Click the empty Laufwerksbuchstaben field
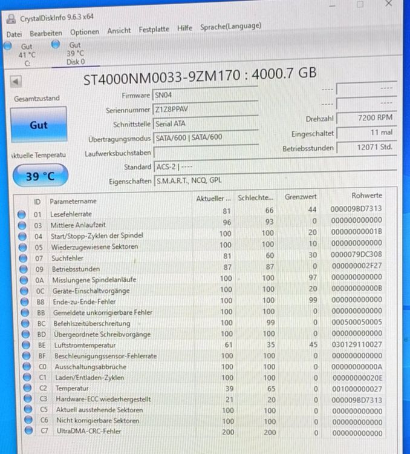 pos(206,152)
